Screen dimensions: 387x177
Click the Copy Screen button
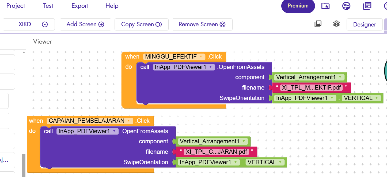click(x=142, y=24)
